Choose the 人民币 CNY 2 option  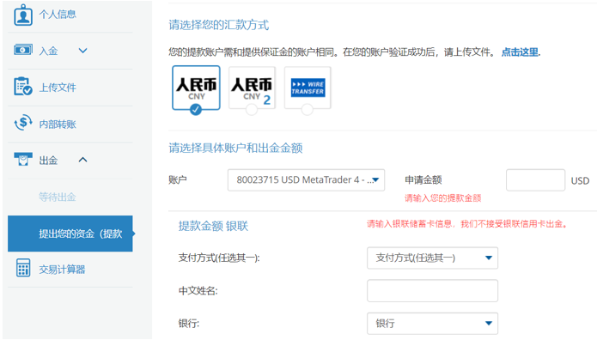[252, 88]
